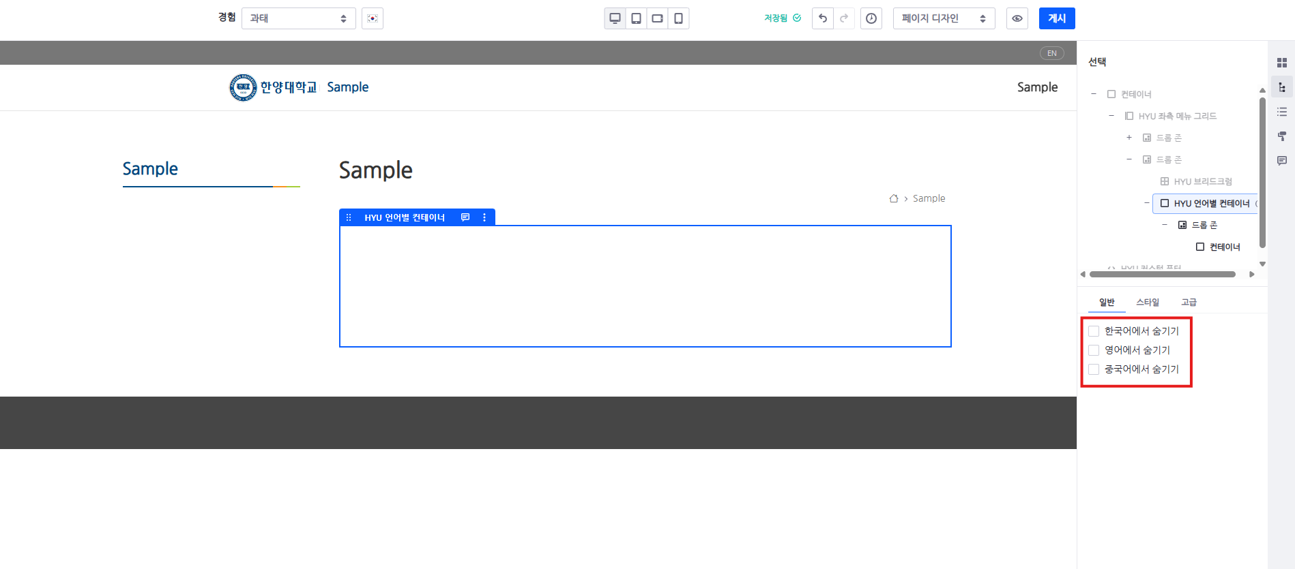Switch to mobile phone preview icon
Screen dimensions: 1295x569
(x=678, y=18)
